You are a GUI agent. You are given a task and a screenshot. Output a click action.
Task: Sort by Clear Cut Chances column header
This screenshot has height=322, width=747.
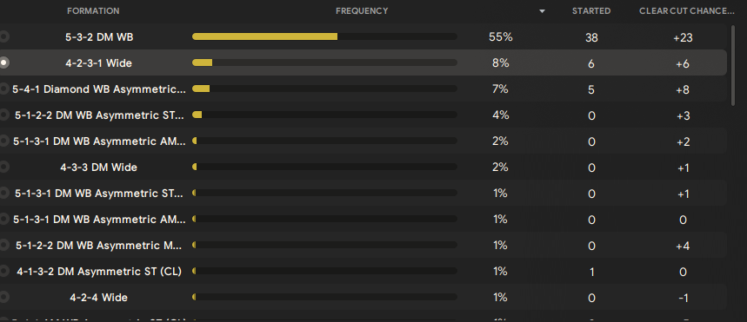coord(686,11)
